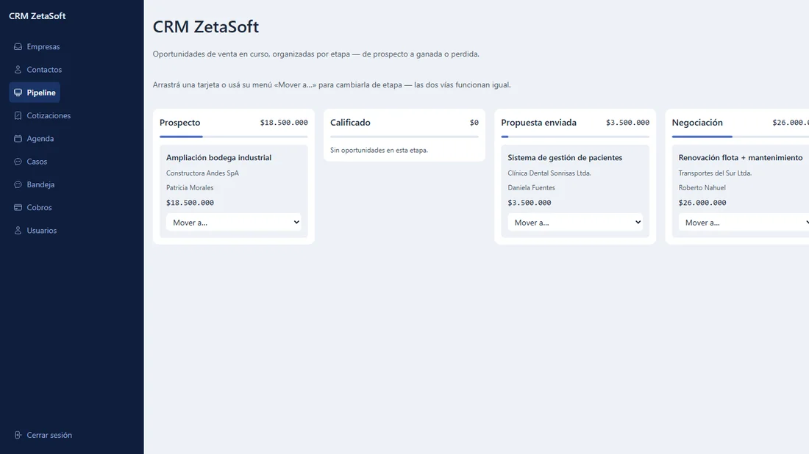This screenshot has width=809, height=454.
Task: Click amount $26.000.000 on Renovación flota card
Action: [702, 203]
